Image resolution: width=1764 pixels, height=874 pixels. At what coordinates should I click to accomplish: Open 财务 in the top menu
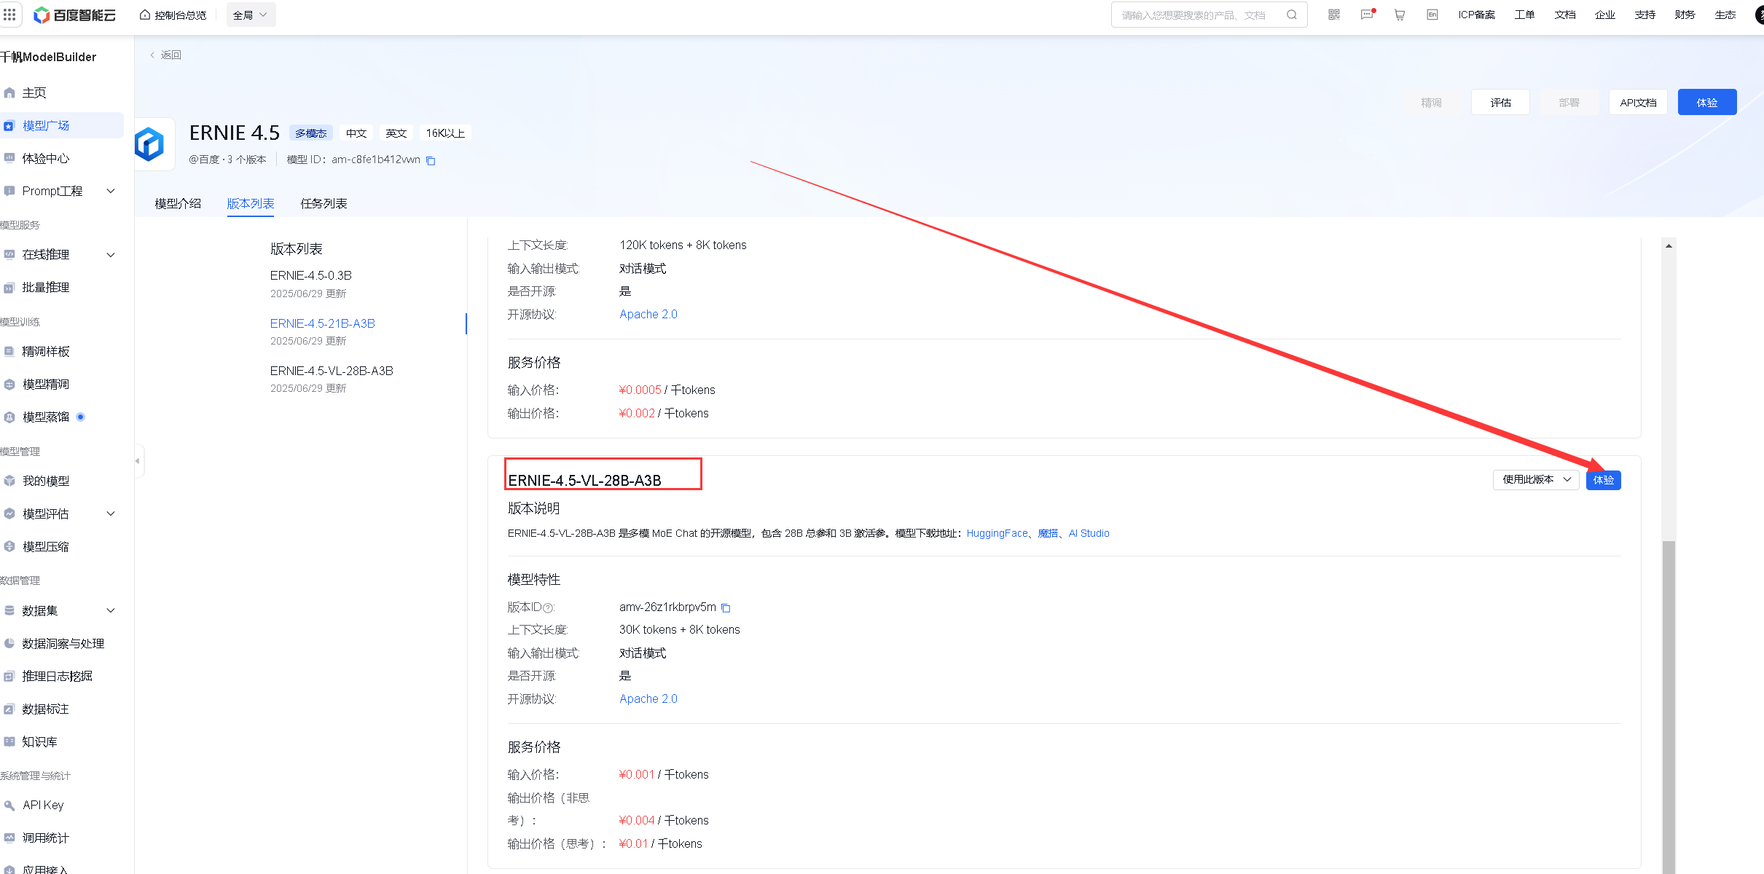tap(1685, 15)
